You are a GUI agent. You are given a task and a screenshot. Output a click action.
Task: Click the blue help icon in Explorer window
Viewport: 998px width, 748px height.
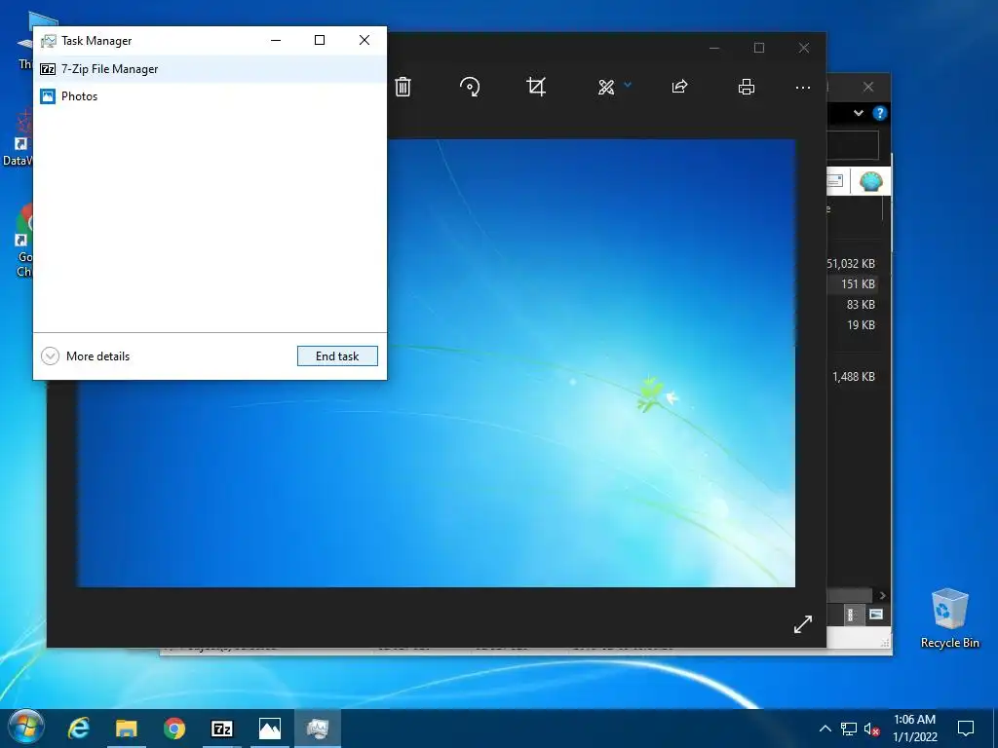[x=880, y=113]
